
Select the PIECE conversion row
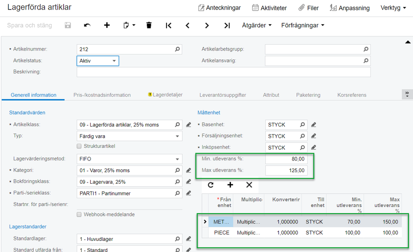222,233
